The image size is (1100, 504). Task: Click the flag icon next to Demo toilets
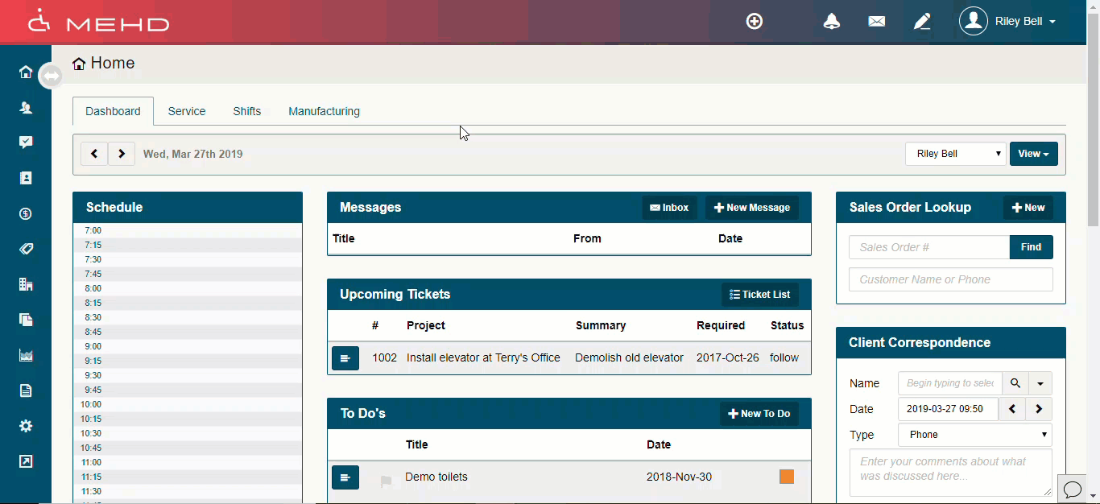pyautogui.click(x=387, y=481)
